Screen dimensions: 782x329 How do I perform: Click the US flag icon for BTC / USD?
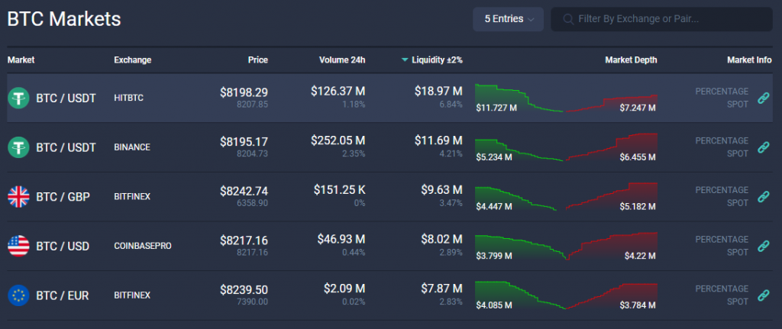pos(18,246)
